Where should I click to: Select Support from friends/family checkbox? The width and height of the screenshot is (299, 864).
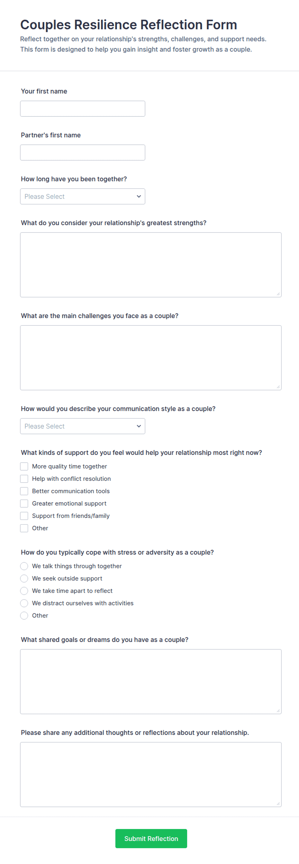click(24, 516)
